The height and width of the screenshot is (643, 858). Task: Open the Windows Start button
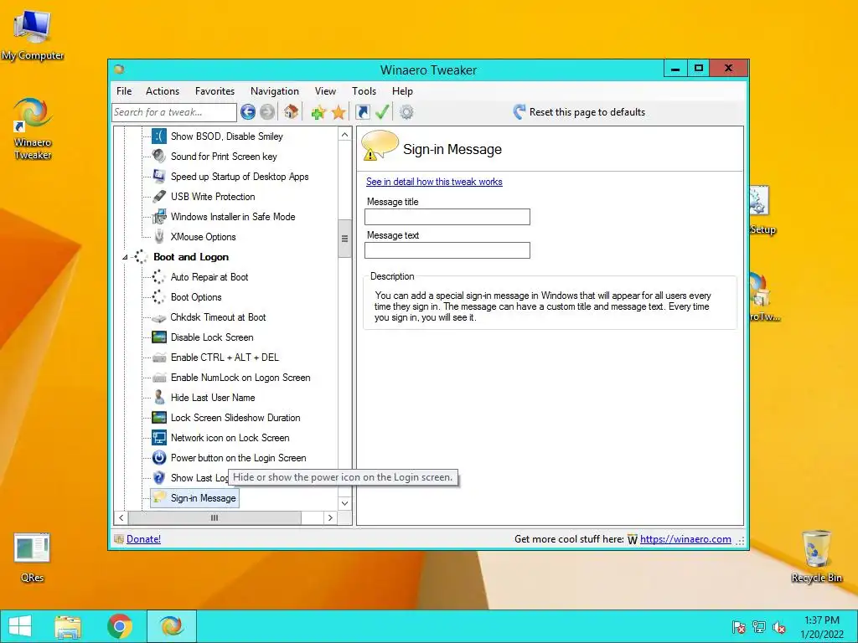(x=20, y=626)
